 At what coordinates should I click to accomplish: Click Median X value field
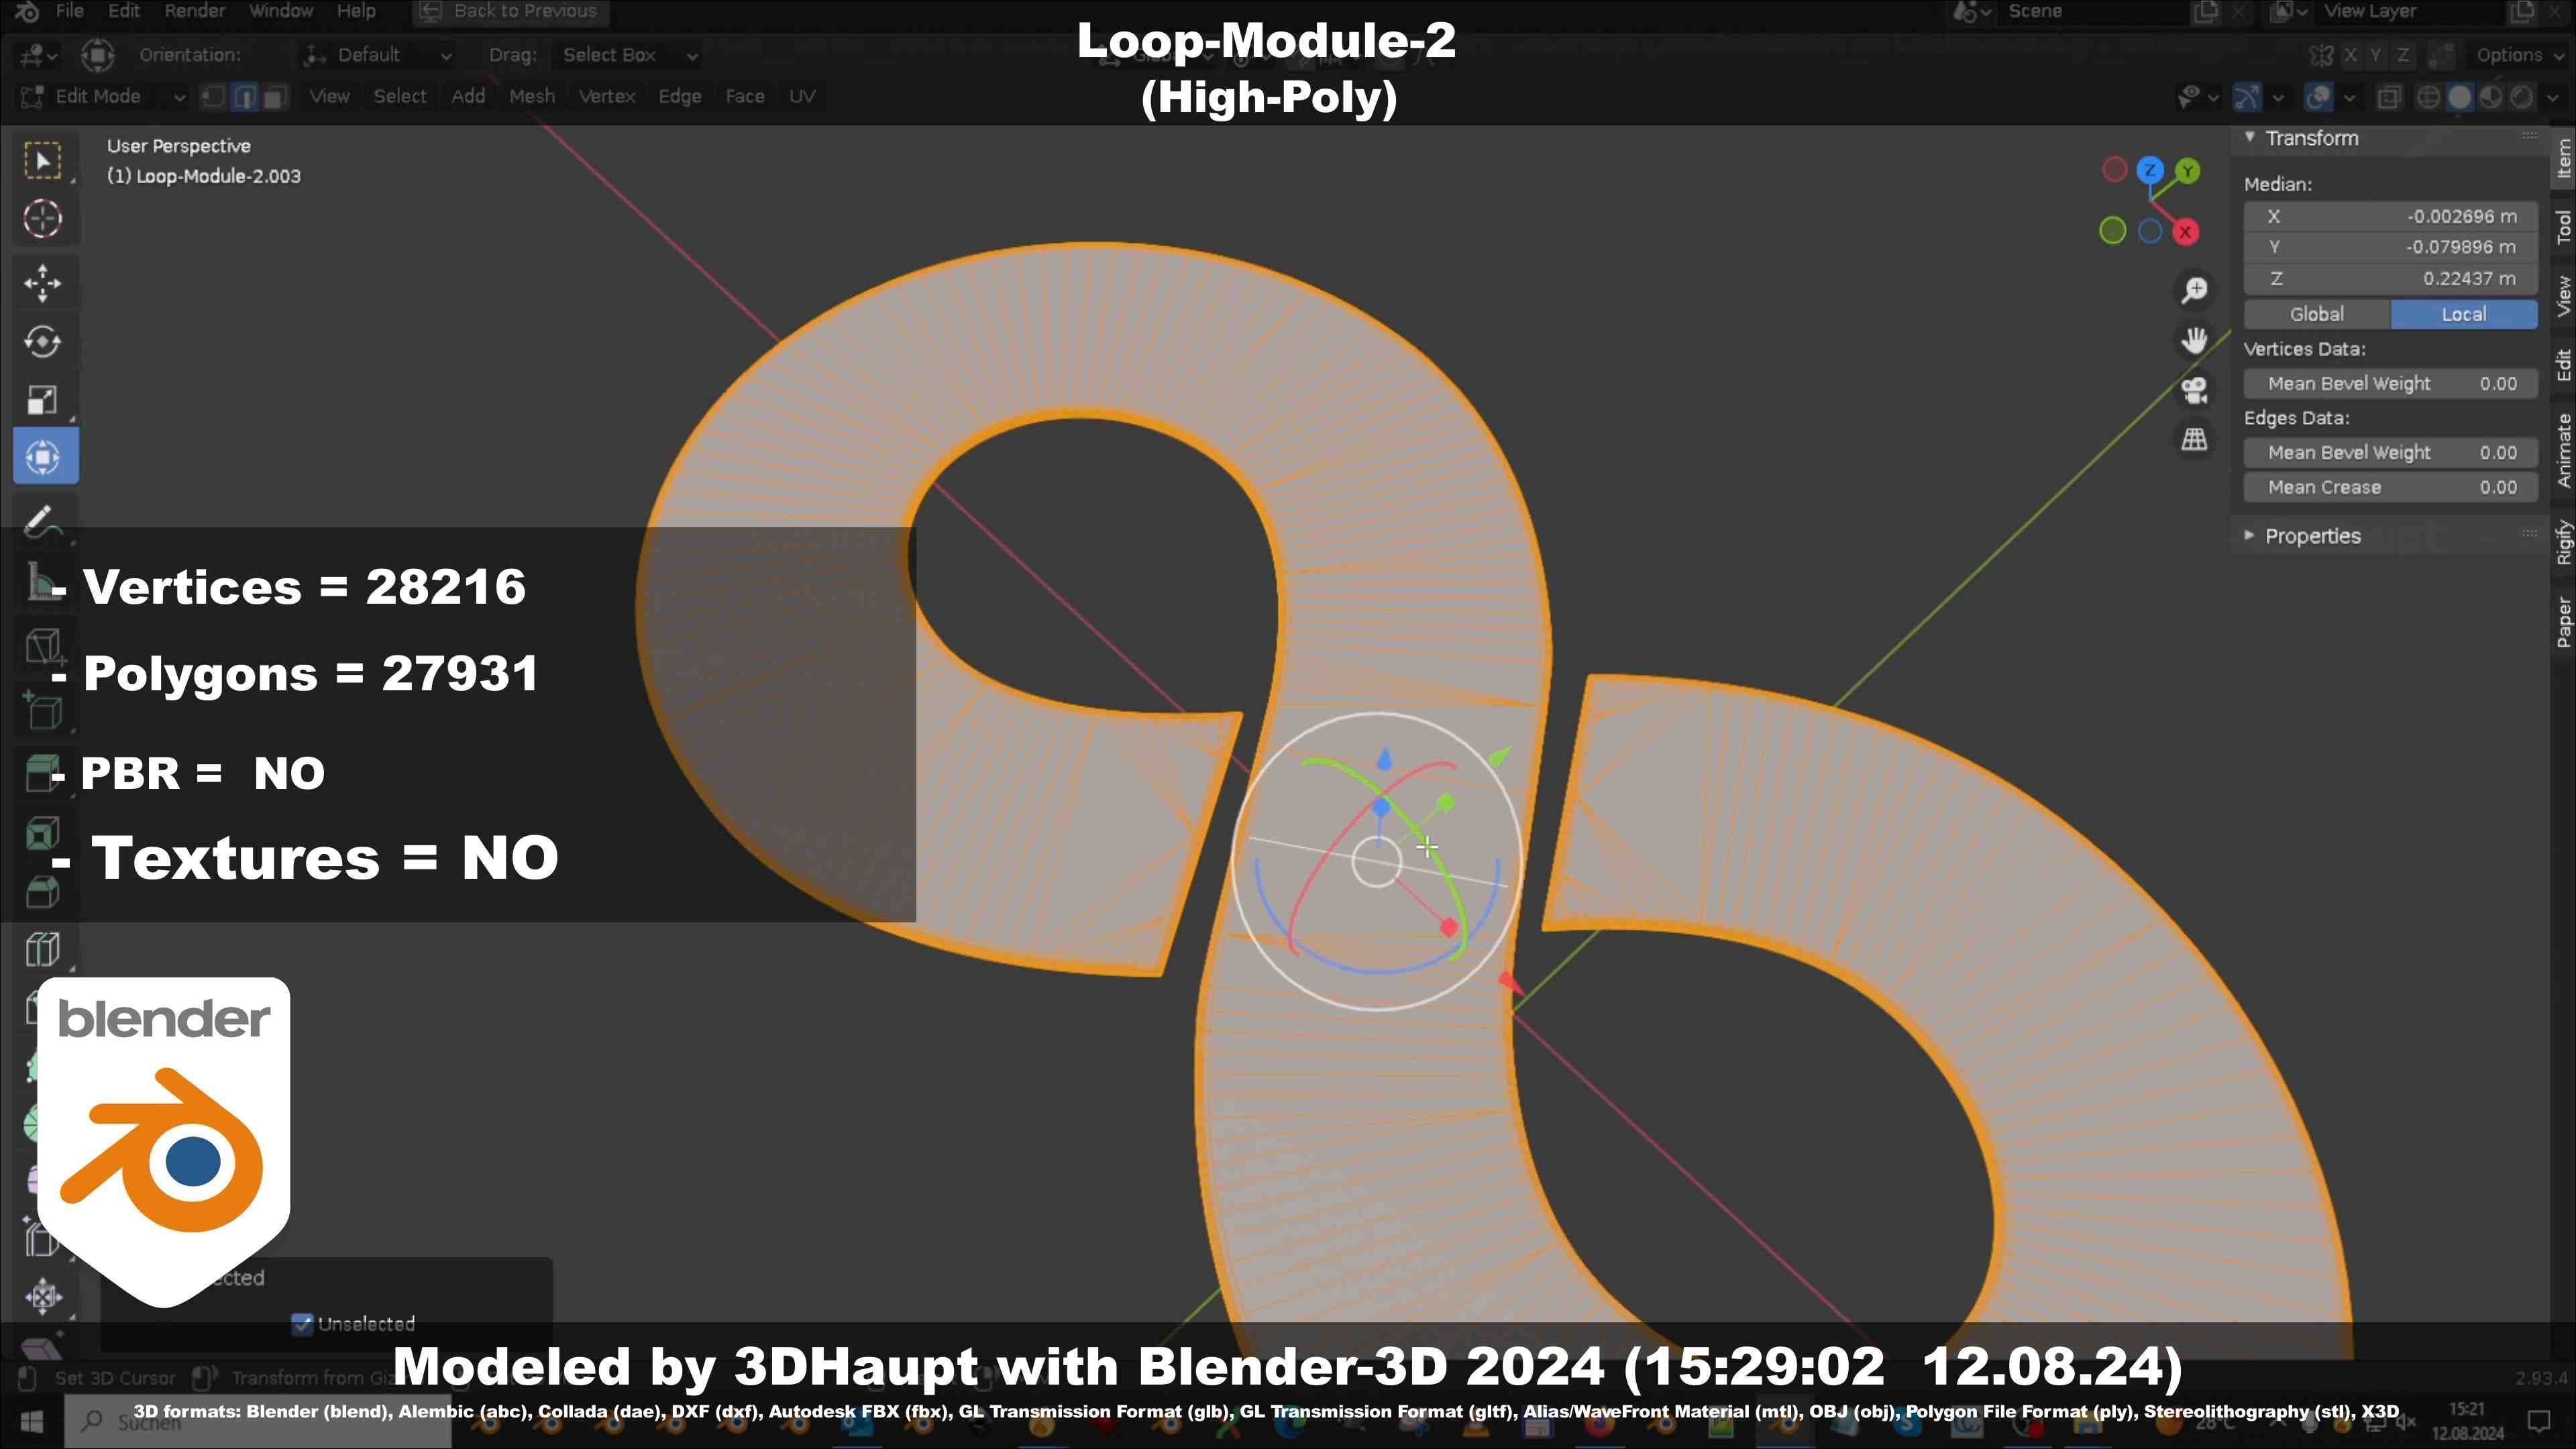point(2390,216)
